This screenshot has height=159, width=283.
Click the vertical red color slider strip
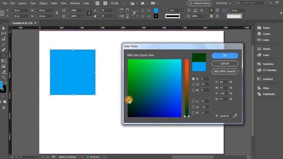click(187, 88)
